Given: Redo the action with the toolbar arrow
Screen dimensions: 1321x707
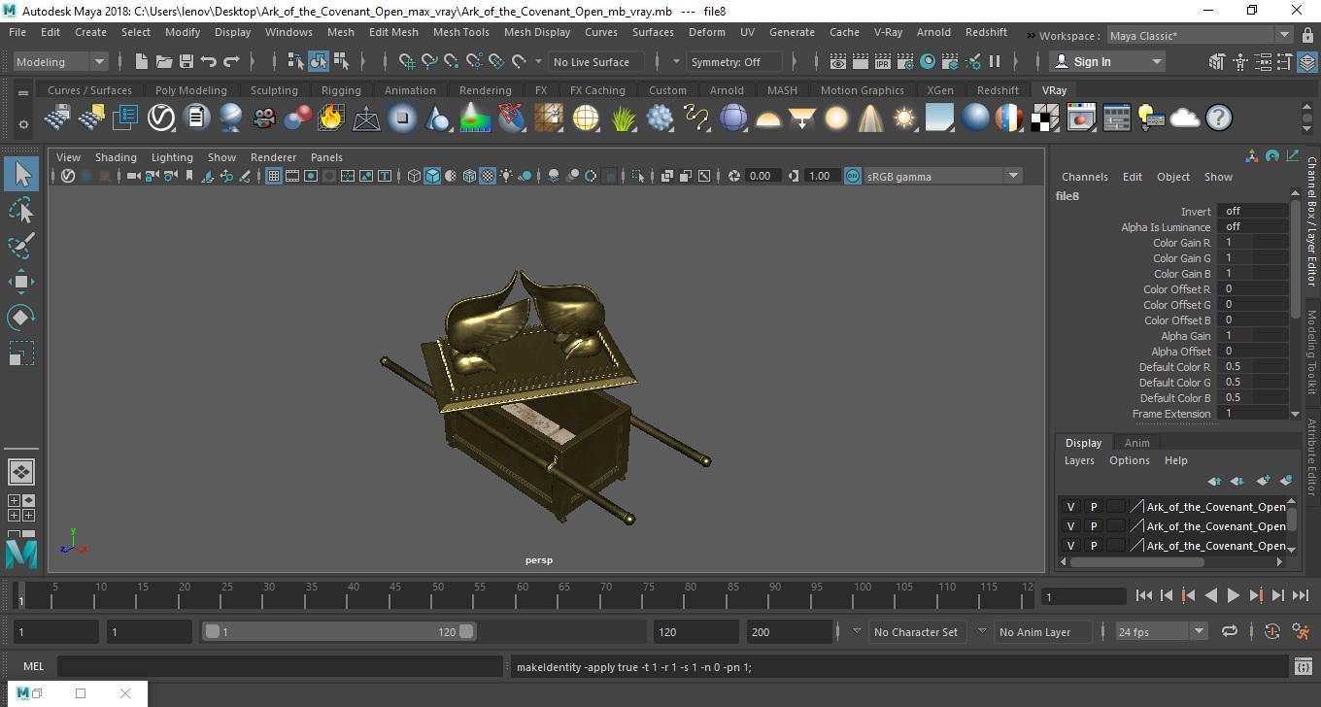Looking at the screenshot, I should coord(231,61).
